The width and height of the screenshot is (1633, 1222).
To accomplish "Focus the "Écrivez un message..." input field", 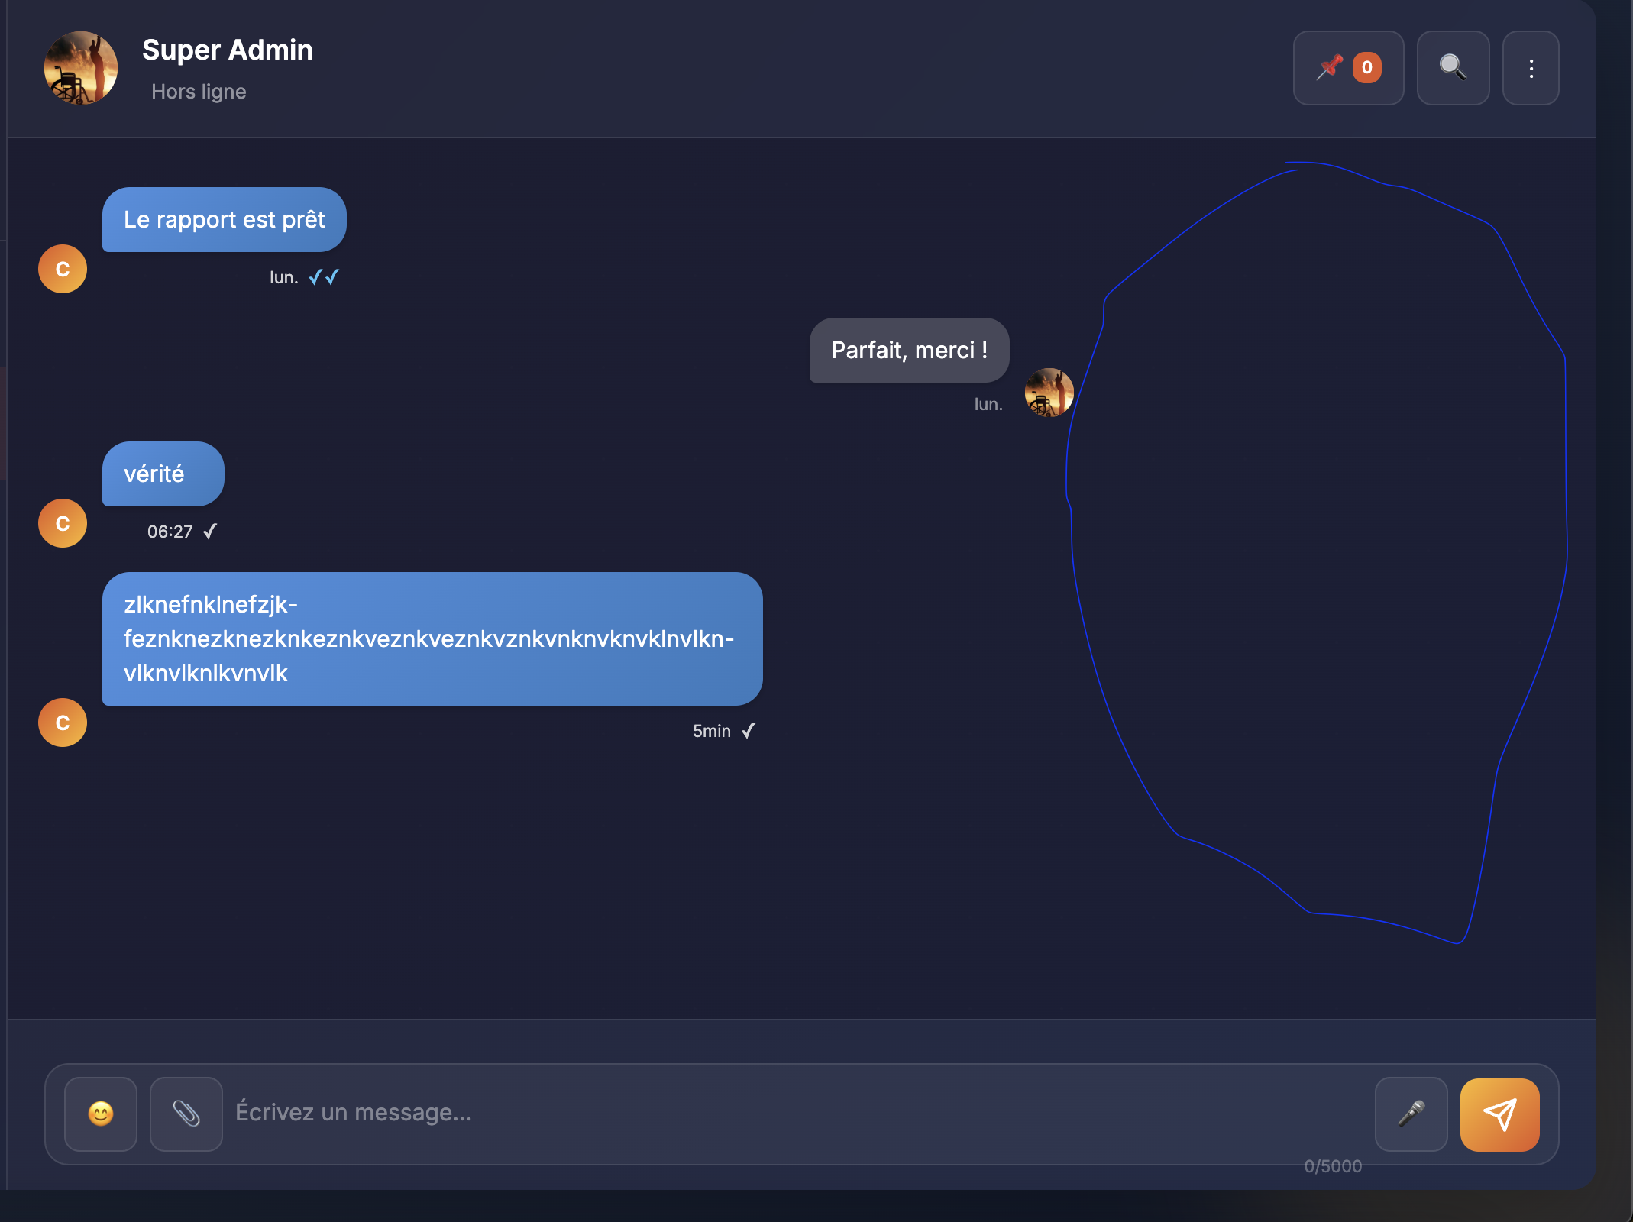I will 798,1113.
